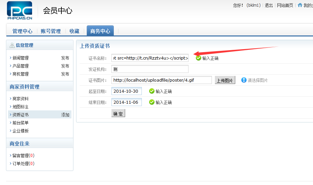The image size is (313, 185).
Task: Click the bklm1 username
Action: tap(254, 5)
